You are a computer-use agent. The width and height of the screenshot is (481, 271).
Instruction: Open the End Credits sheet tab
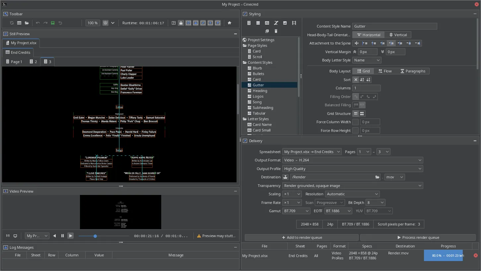[18, 52]
